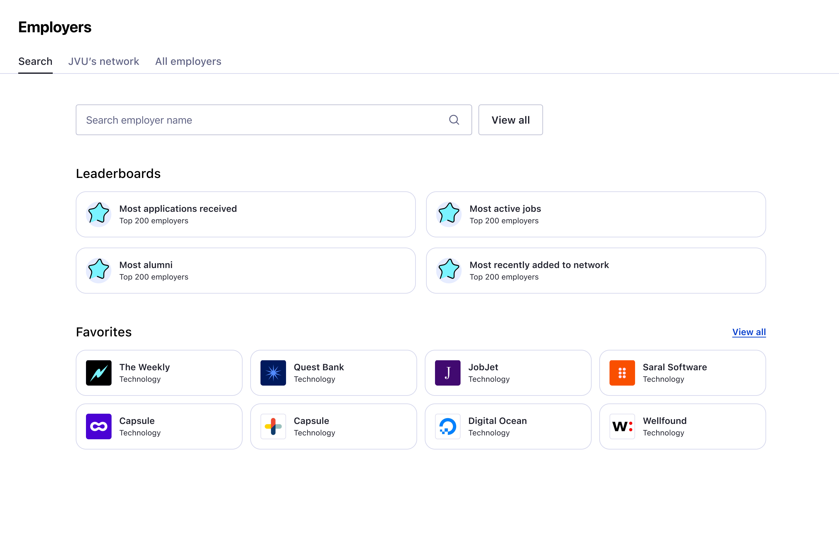Click the star icon for Most recently added to network
839x545 pixels.
point(449,271)
